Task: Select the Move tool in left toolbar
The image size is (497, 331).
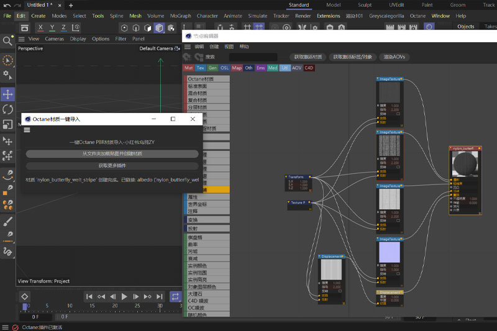Action: tap(7, 94)
